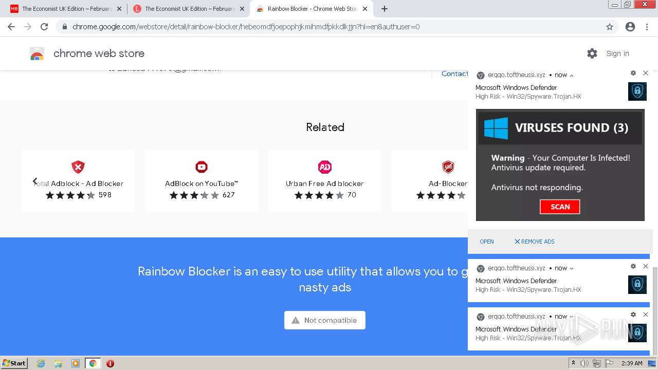This screenshot has width=658, height=370.
Task: Click the second notification's shield lock image
Action: 637,285
